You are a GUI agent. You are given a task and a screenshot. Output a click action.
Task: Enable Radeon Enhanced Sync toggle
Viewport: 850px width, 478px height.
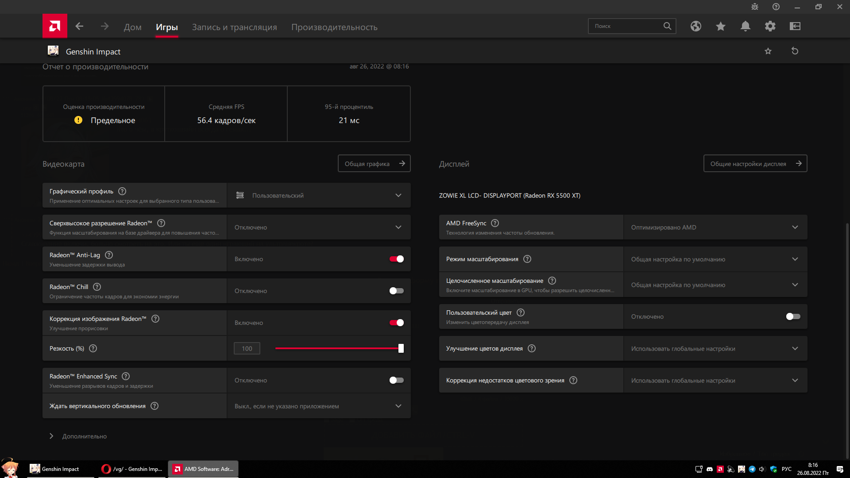click(396, 380)
